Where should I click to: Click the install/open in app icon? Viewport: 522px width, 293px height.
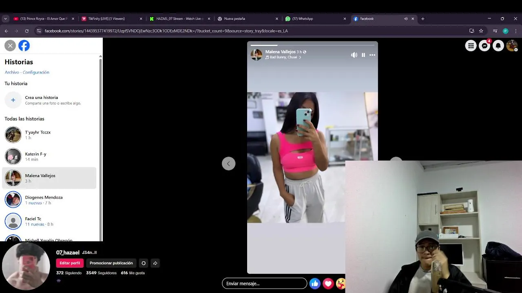472,31
